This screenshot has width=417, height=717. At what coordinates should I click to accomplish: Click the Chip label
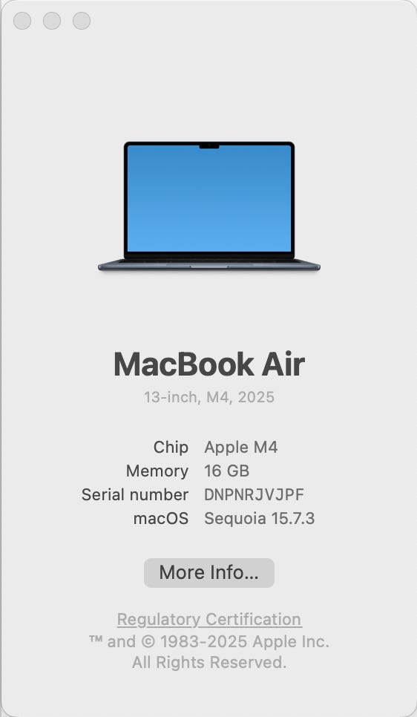(x=171, y=448)
